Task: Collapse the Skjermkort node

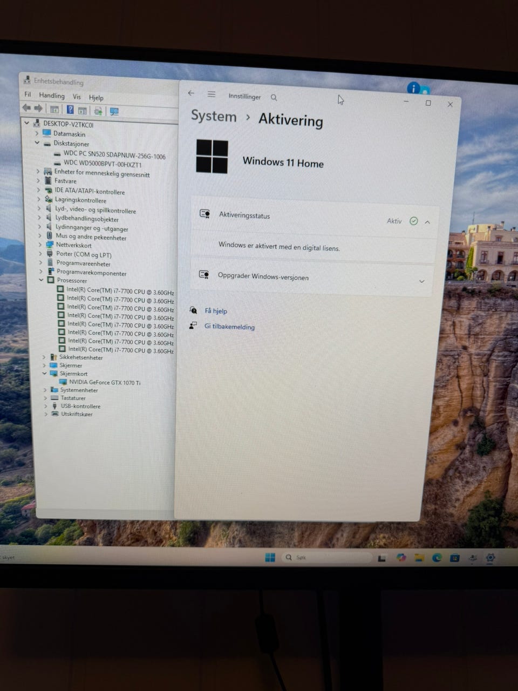Action: click(45, 373)
